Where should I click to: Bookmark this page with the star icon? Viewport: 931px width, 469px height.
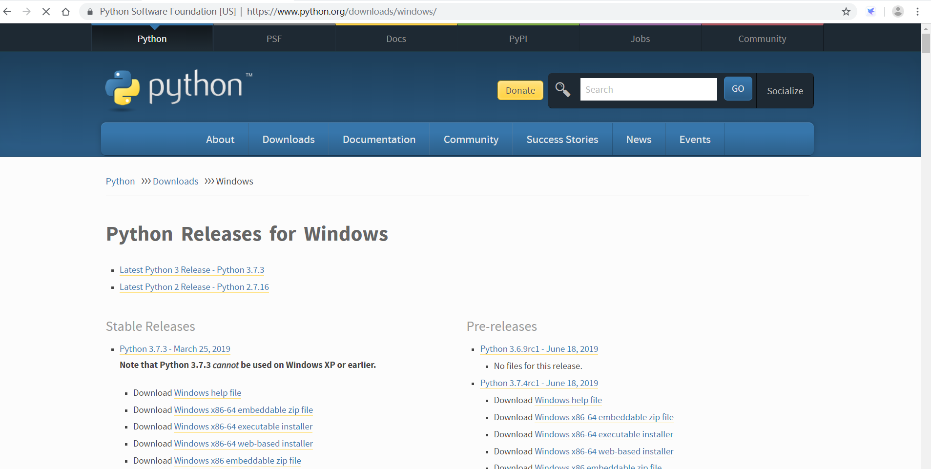click(846, 11)
